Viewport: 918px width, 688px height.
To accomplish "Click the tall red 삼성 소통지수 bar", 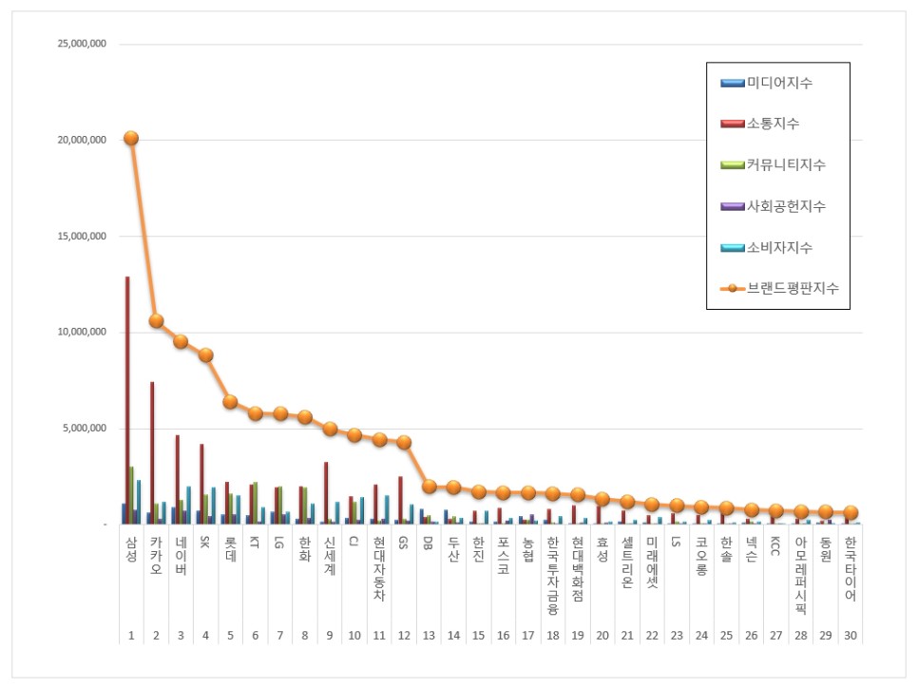I will tap(127, 400).
